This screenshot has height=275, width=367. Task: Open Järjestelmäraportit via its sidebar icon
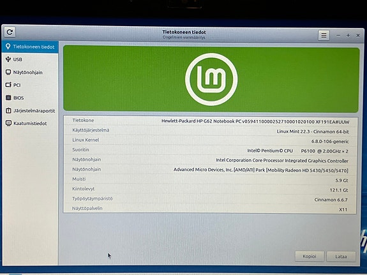[x=8, y=110]
